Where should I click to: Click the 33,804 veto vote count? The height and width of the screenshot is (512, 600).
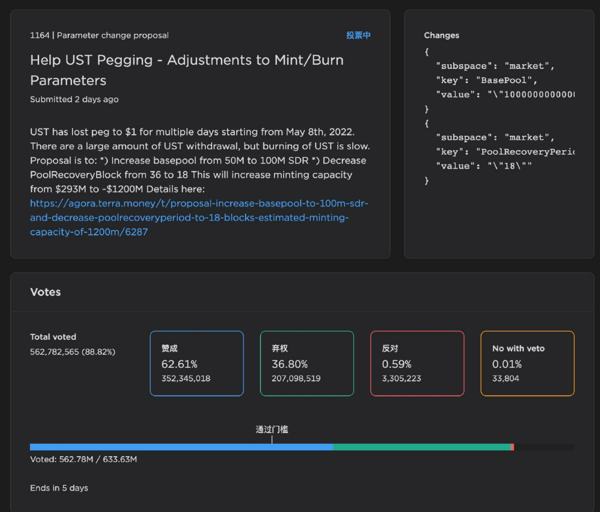point(506,378)
